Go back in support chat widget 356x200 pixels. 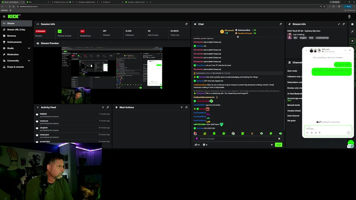tap(306, 50)
